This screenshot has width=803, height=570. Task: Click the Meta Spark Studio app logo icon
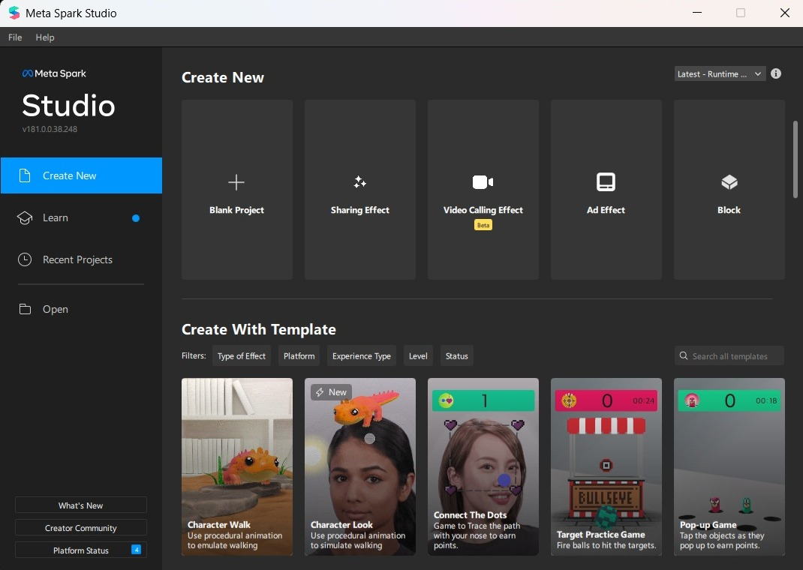(14, 13)
